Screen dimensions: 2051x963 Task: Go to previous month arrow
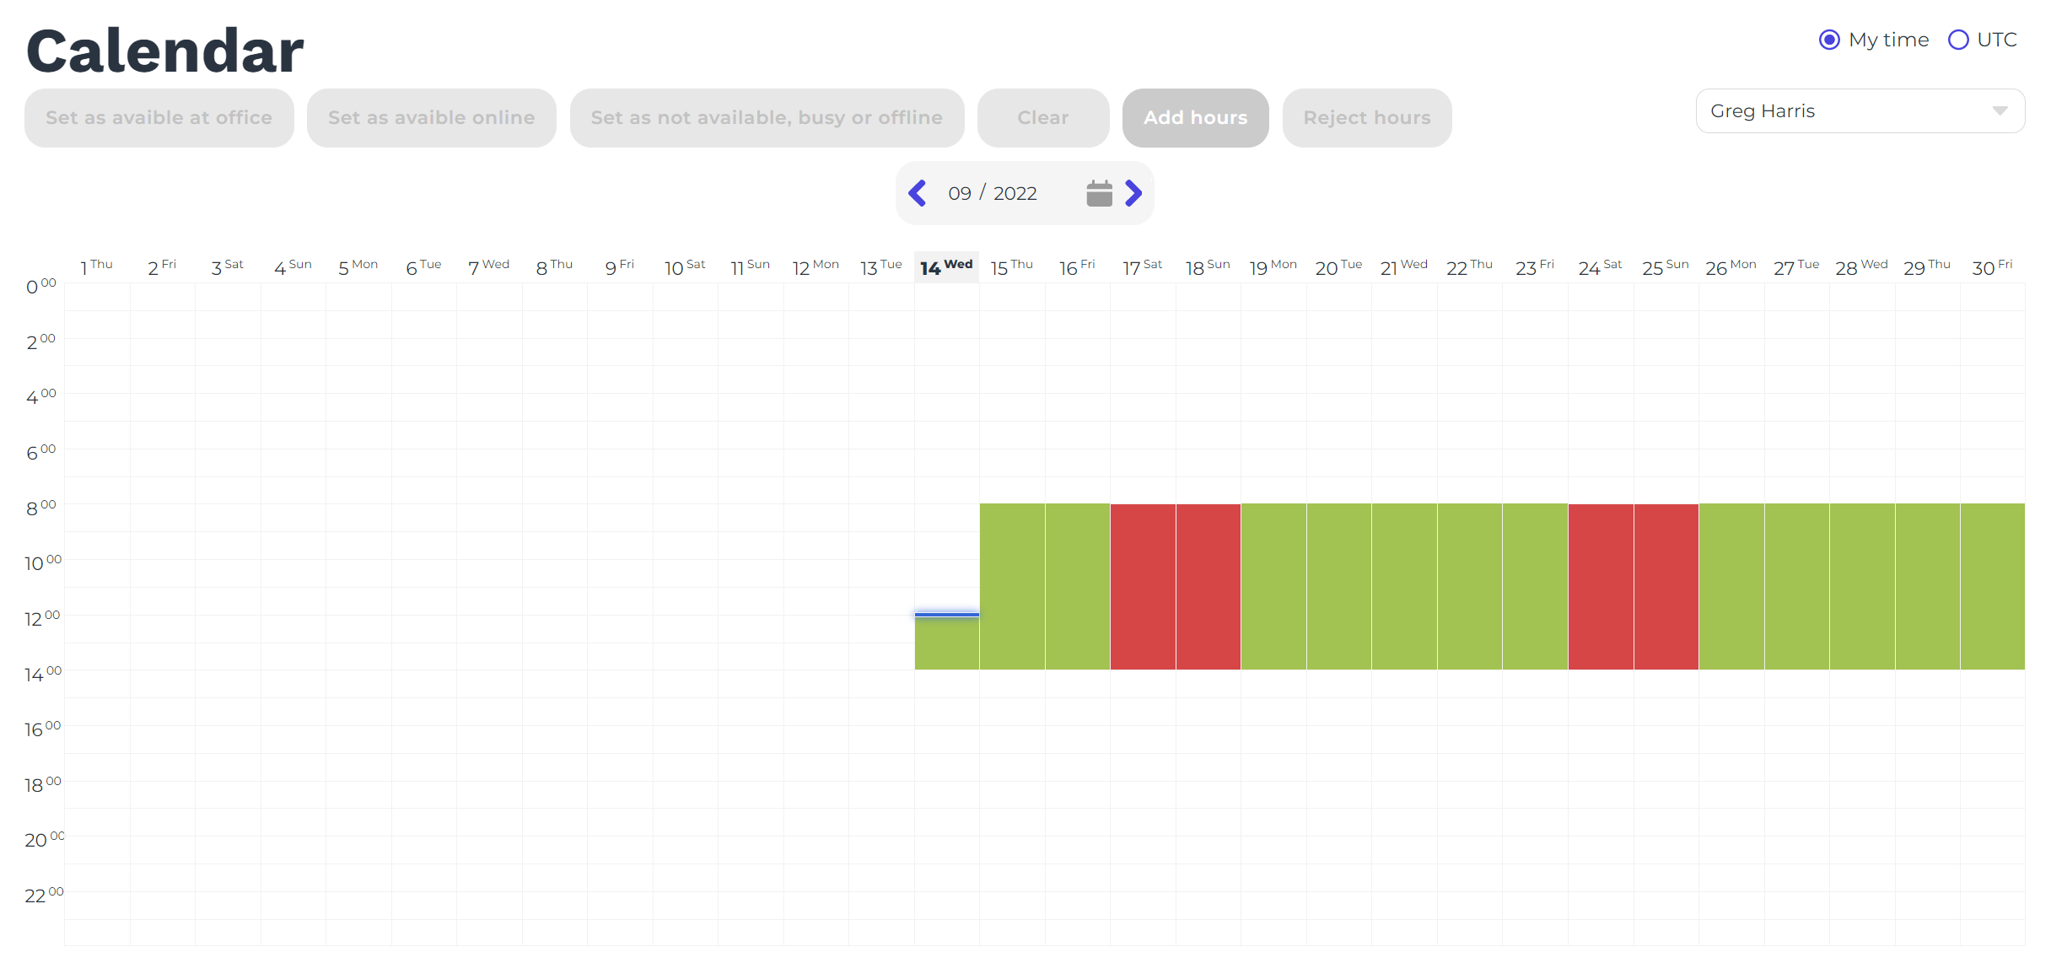pos(918,193)
